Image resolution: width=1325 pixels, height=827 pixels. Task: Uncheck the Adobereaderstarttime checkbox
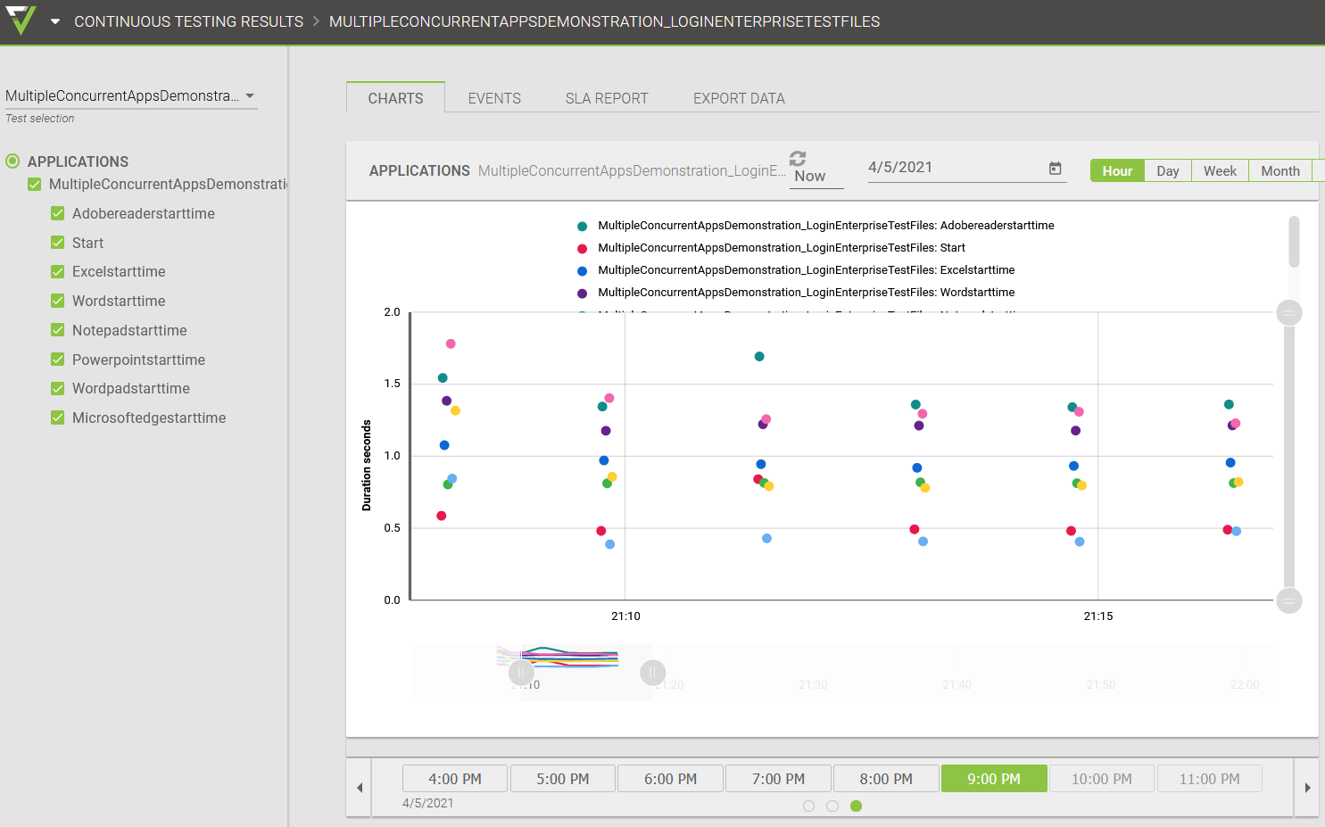point(58,213)
